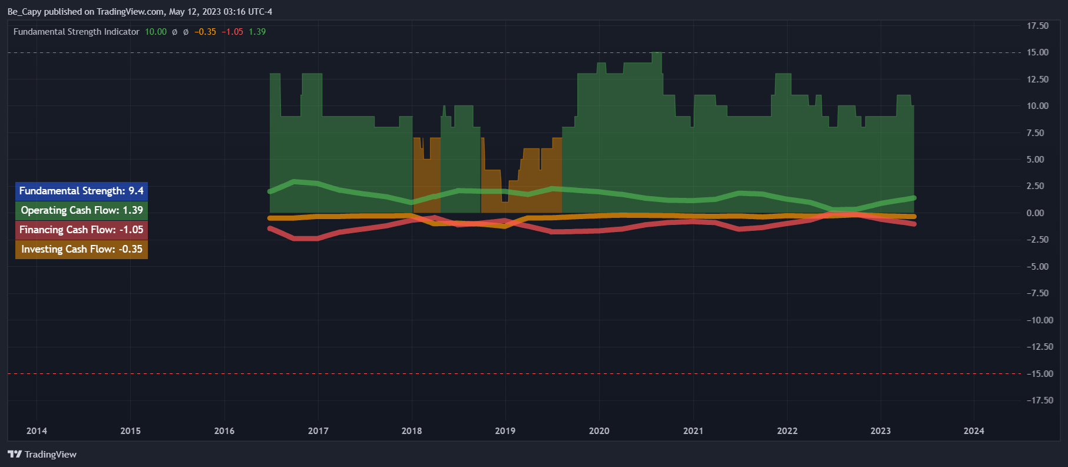This screenshot has height=467, width=1068.
Task: Click the 2019 time axis label
Action: 505,431
